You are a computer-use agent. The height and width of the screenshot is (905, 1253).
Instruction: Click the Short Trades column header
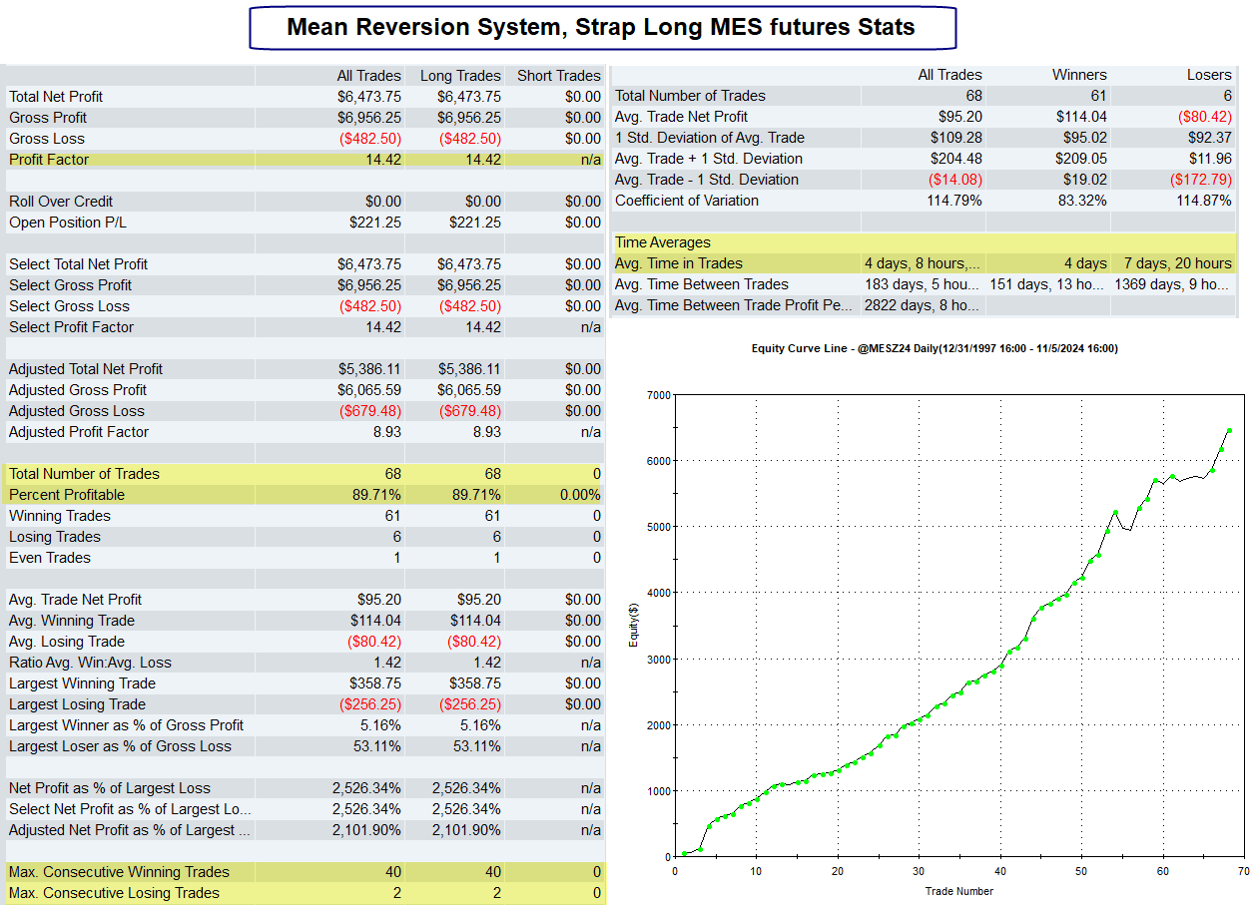point(559,76)
